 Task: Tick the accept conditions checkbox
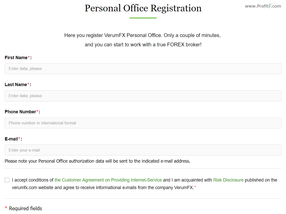point(7,180)
